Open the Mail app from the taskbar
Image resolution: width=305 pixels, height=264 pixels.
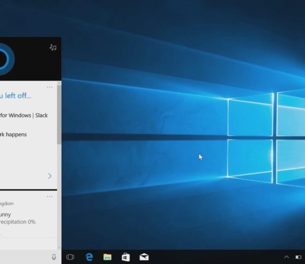click(144, 257)
